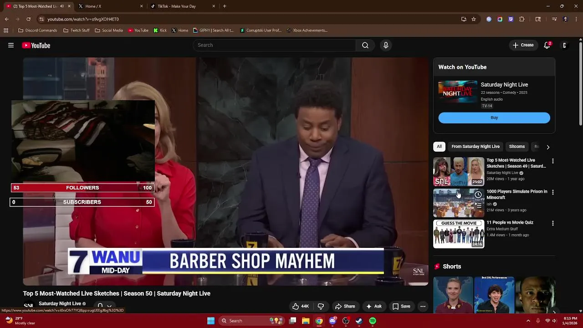Open the Windows Start menu
The image size is (583, 328).
coord(211,321)
